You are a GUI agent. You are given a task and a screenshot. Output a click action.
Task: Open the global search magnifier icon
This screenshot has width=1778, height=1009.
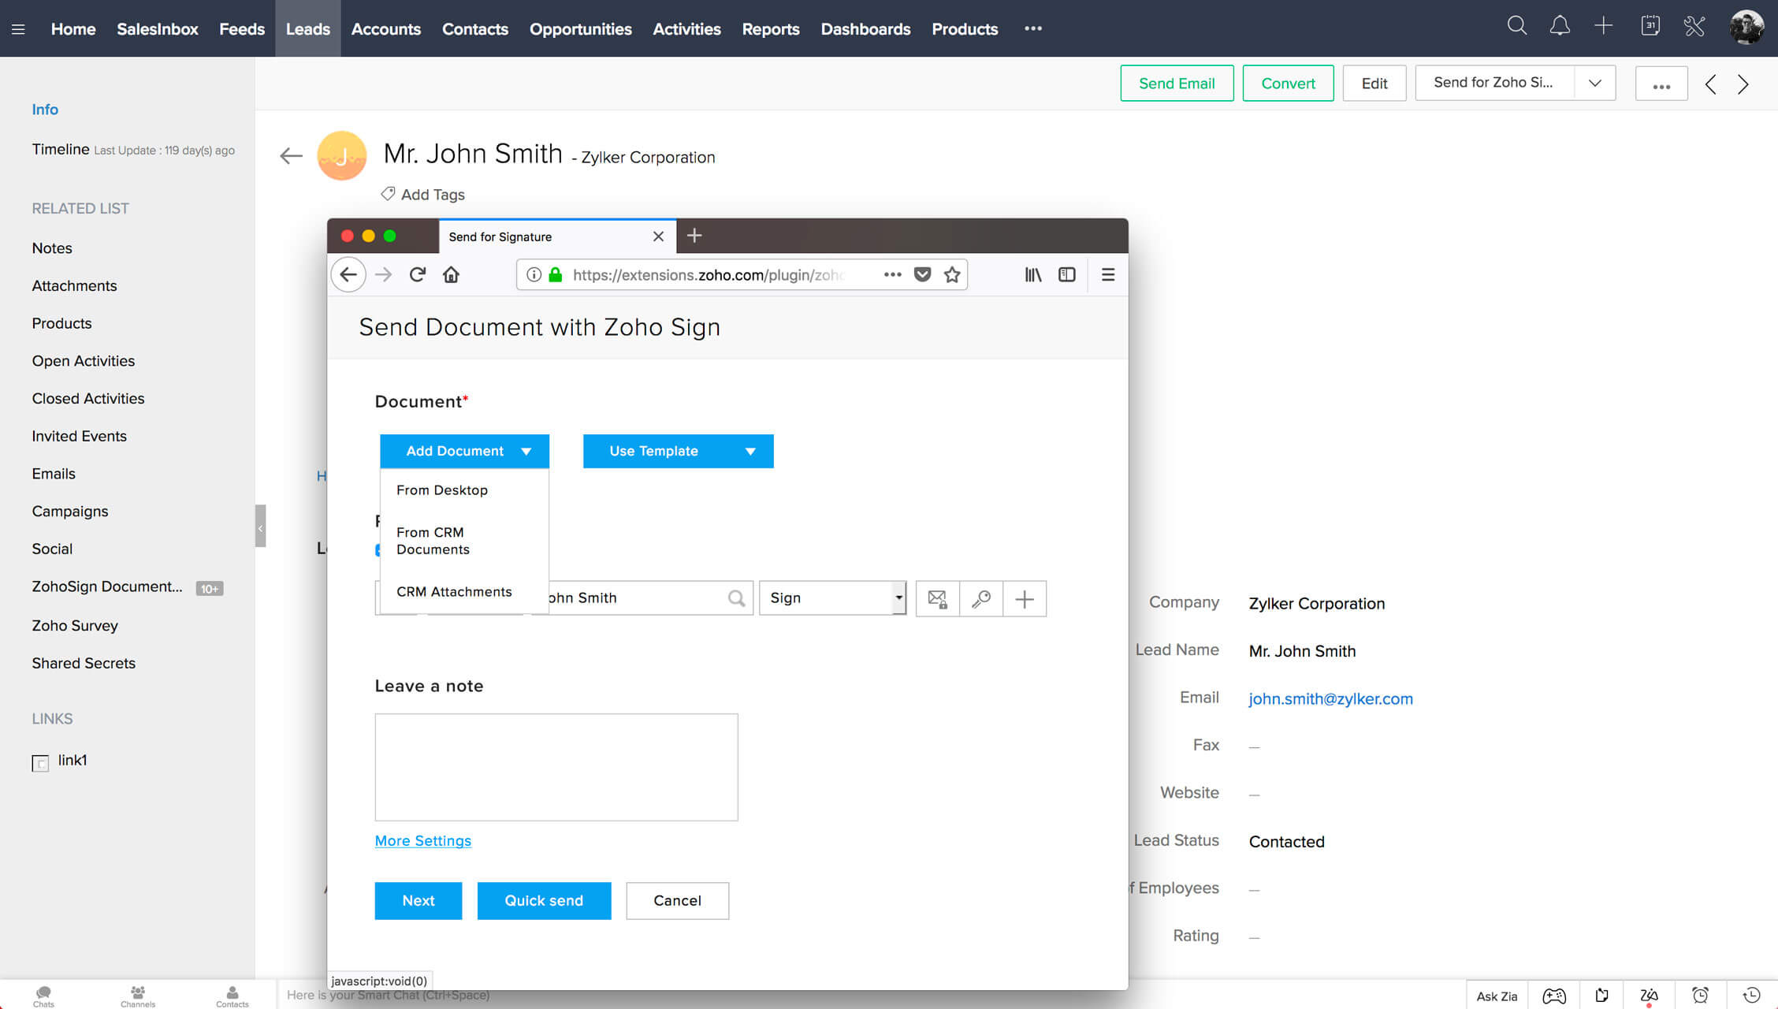[x=1516, y=26]
